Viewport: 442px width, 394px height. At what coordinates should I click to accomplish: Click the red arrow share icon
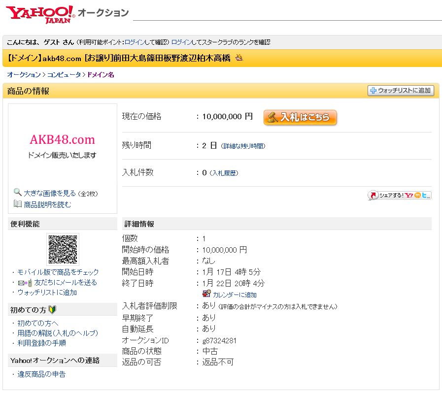[373, 195]
